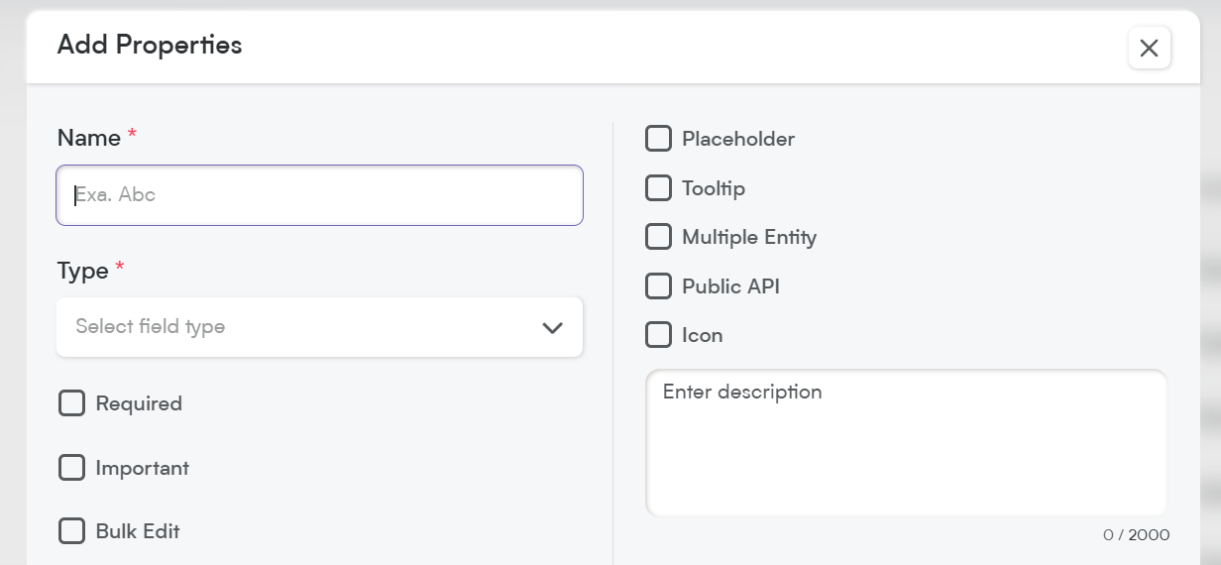Click the Important label text

pos(142,468)
